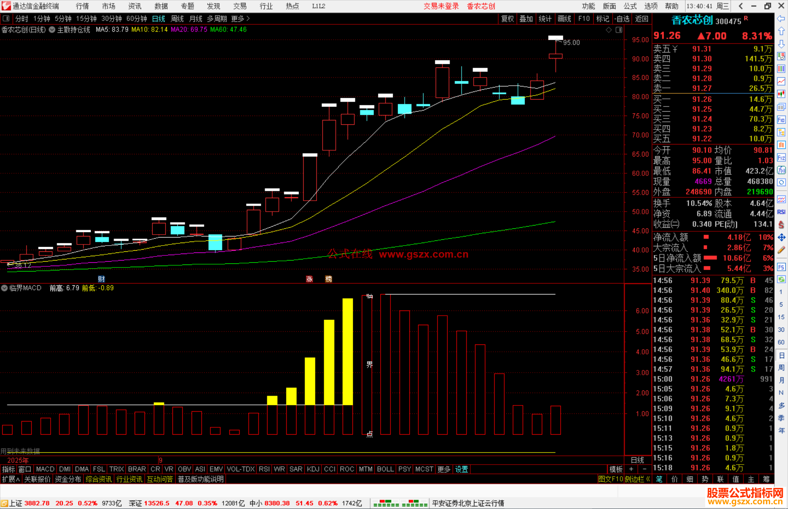Image resolution: width=788 pixels, height=509 pixels.
Task: Toggle the 主散持仓线 indicator round button
Action: point(52,30)
